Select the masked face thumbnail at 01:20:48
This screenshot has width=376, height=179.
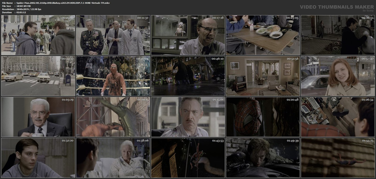(263, 117)
